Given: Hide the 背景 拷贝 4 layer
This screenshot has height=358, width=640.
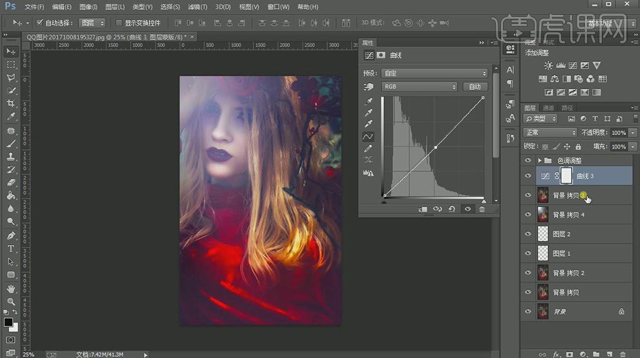Looking at the screenshot, I should pos(528,215).
